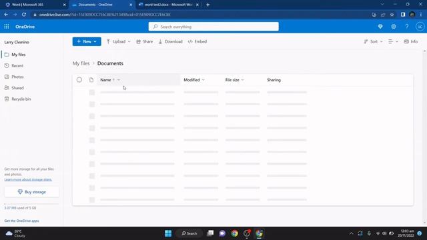Screen dimensions: 427x240
Task: Open the premium diamond icon in header
Action: coord(380,27)
